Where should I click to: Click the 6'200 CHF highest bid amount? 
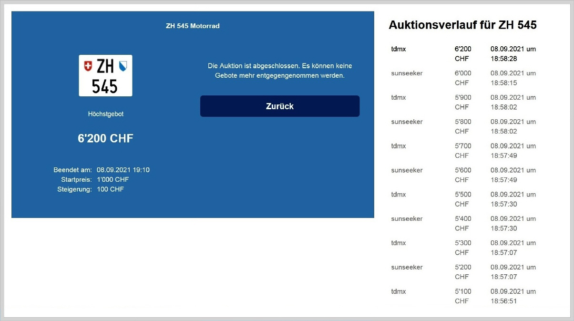[105, 138]
